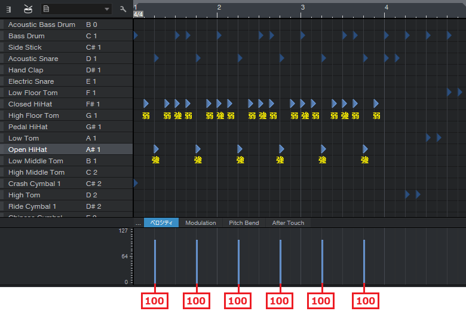Screen dimensions: 466x311
Task: Select the After Touch tab
Action: tap(288, 223)
